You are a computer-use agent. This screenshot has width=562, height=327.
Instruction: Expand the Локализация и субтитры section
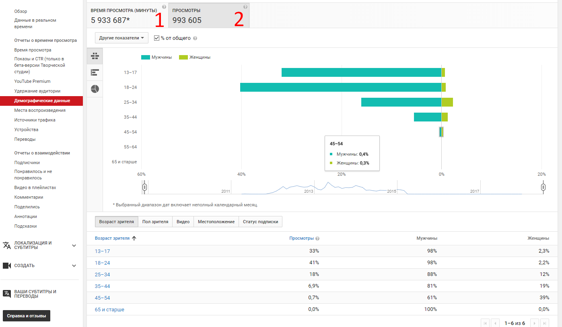click(74, 245)
